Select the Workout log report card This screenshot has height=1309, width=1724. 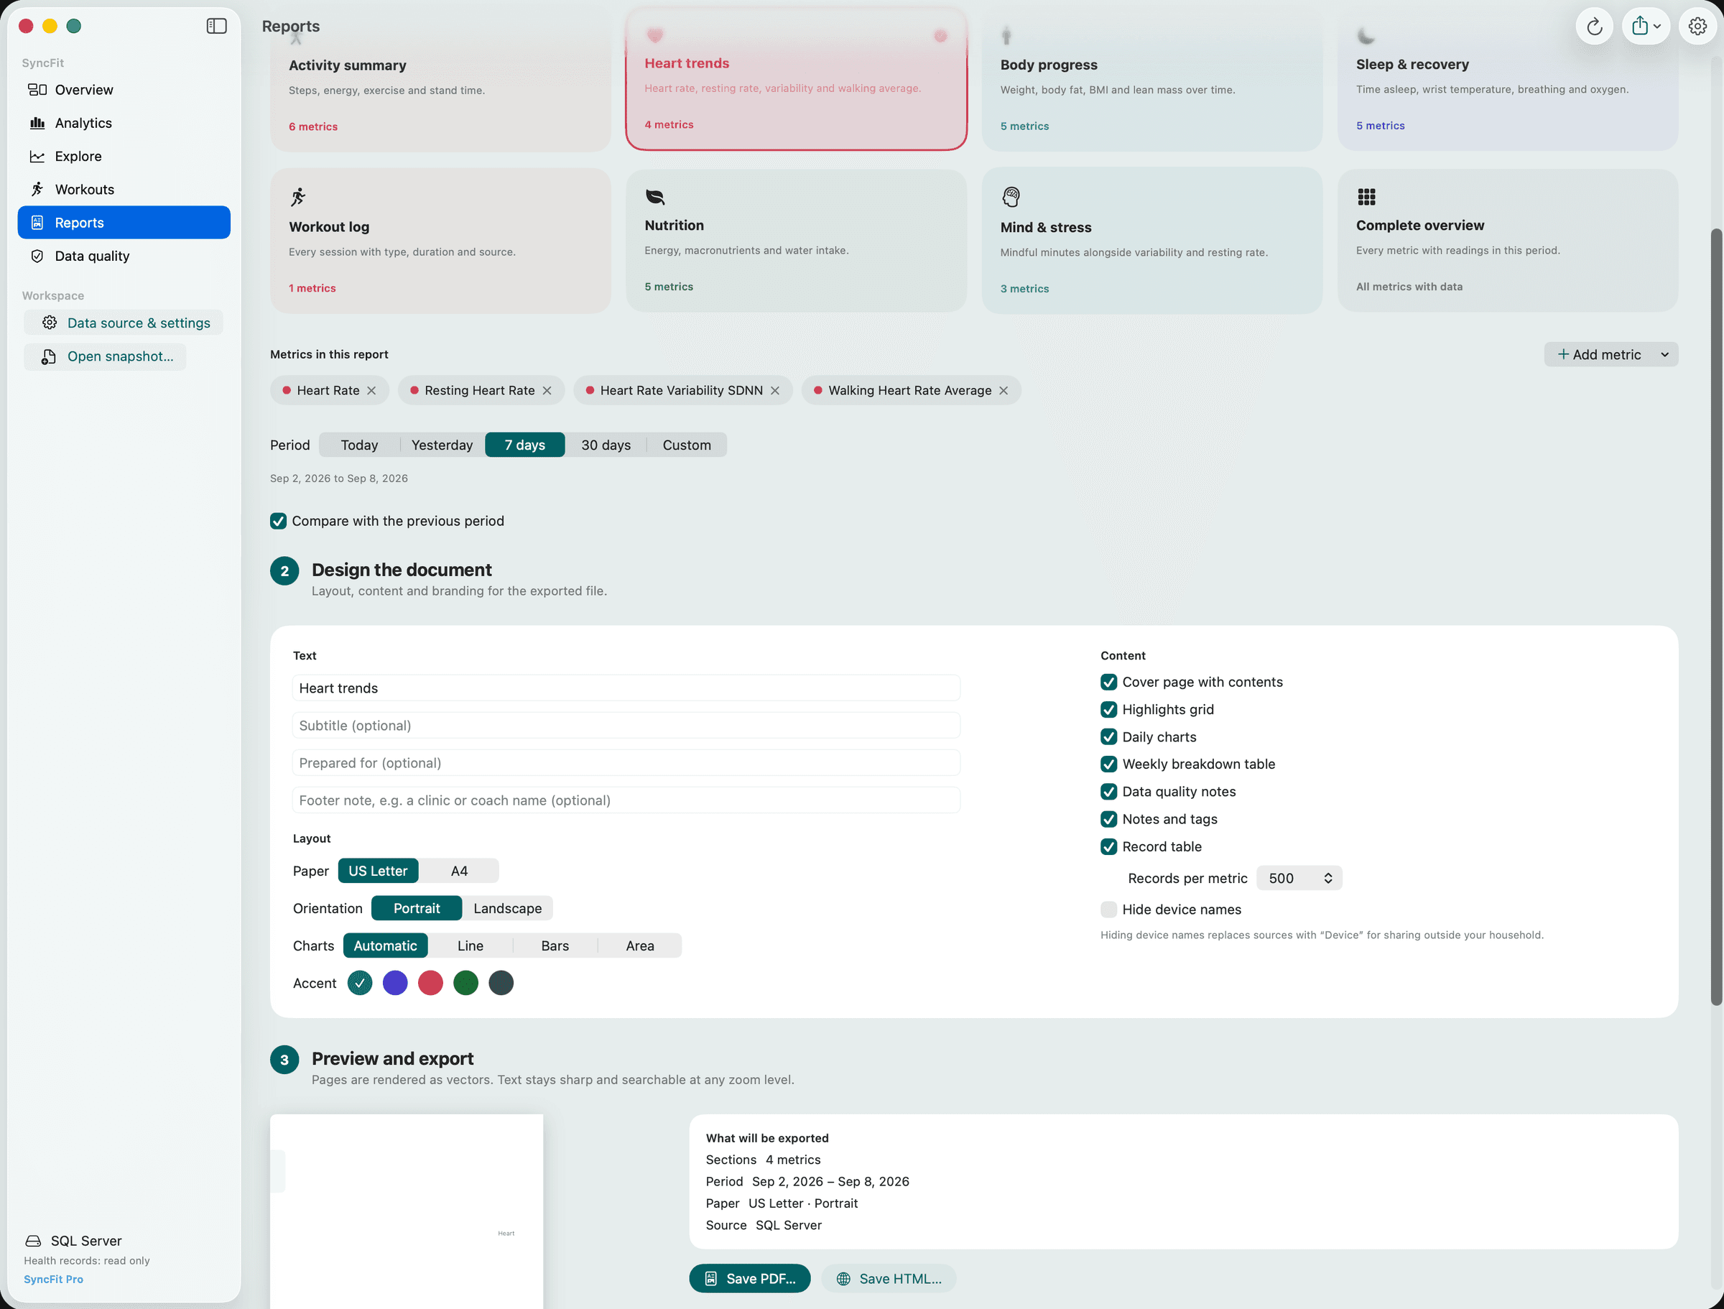tap(440, 241)
